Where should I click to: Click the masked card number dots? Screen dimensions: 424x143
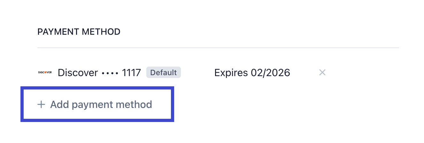click(x=110, y=73)
